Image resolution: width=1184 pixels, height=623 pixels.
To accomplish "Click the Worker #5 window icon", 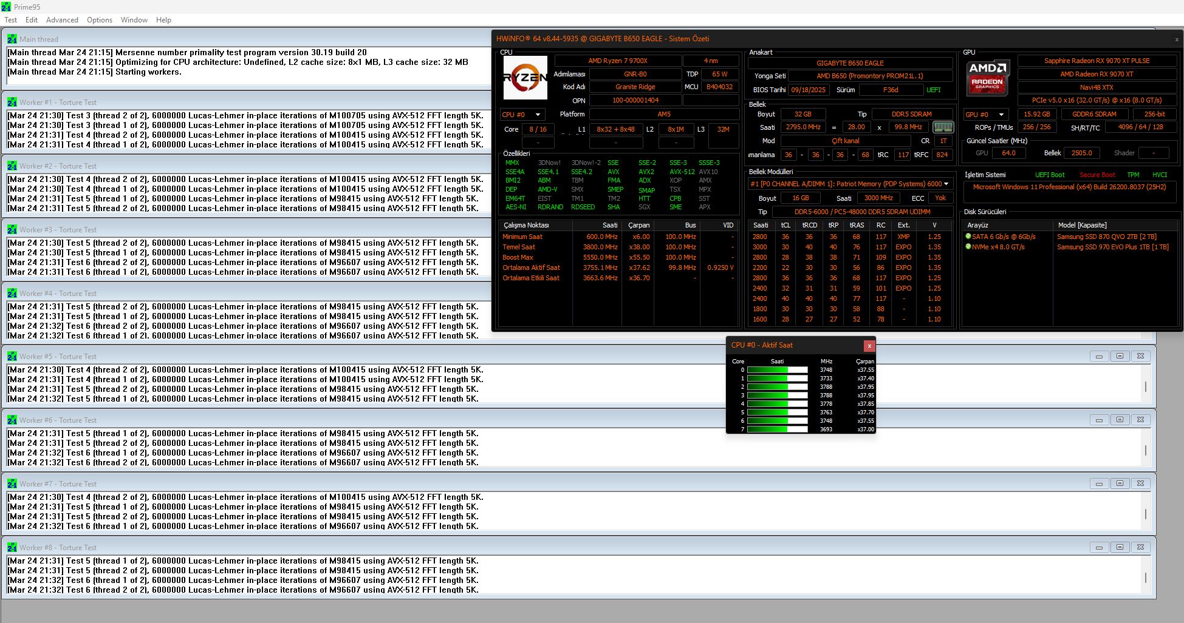I will (x=12, y=356).
